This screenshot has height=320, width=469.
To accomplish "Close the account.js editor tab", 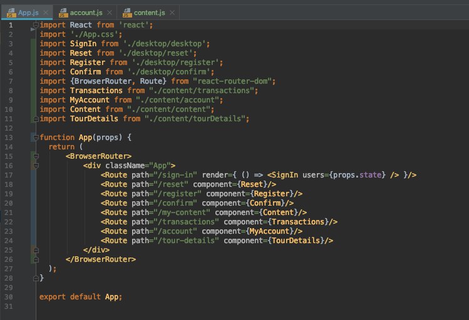I will [x=109, y=11].
